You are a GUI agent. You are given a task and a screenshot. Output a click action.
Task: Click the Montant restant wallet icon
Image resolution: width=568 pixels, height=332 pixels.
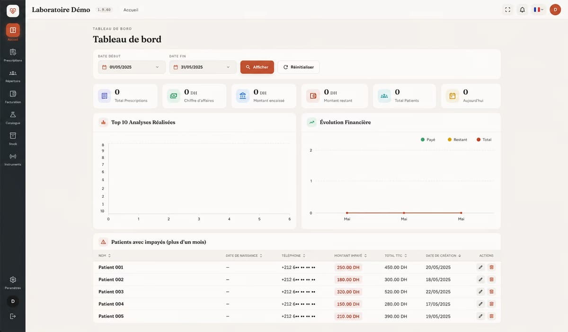(313, 96)
